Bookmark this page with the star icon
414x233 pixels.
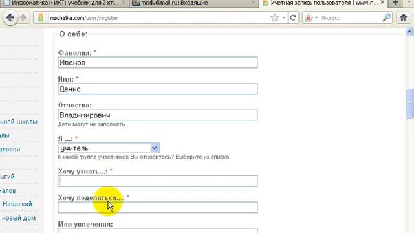pos(274,17)
